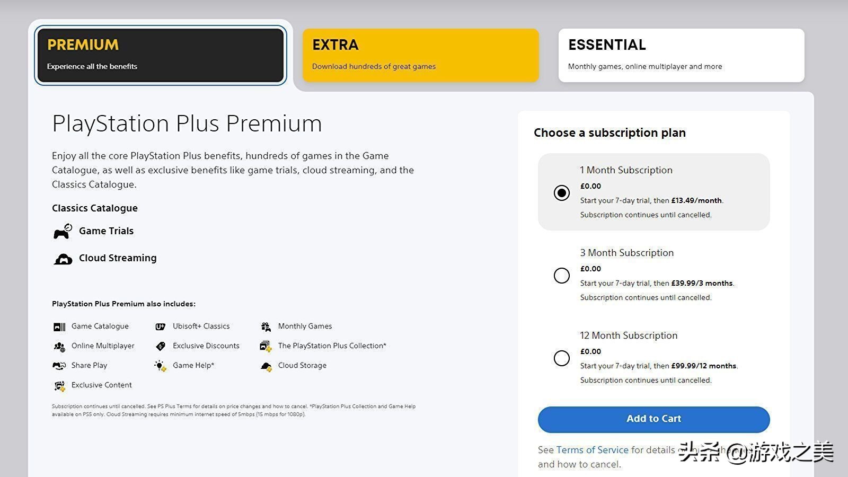The height and width of the screenshot is (477, 848).
Task: Click the Share Play icon
Action: (x=59, y=366)
